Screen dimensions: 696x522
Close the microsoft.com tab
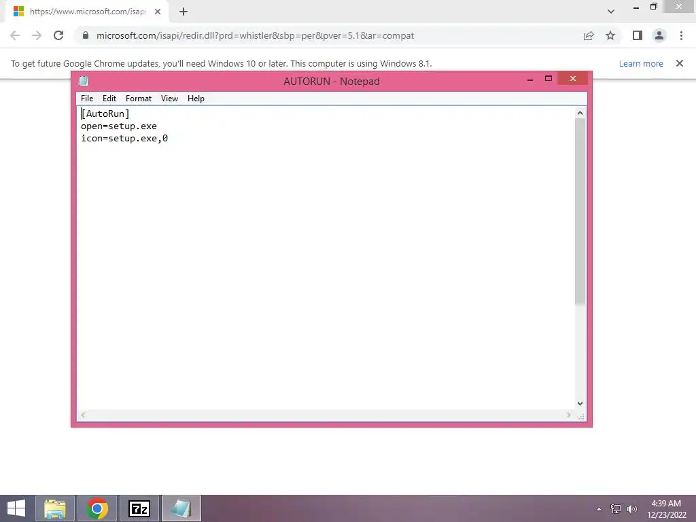pyautogui.click(x=158, y=12)
